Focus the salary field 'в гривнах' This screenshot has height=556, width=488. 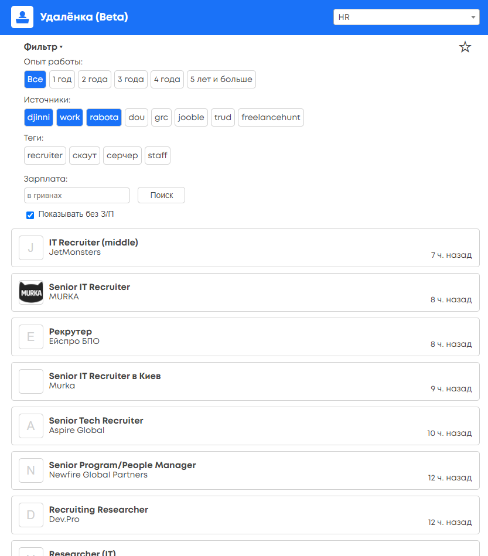pos(77,195)
